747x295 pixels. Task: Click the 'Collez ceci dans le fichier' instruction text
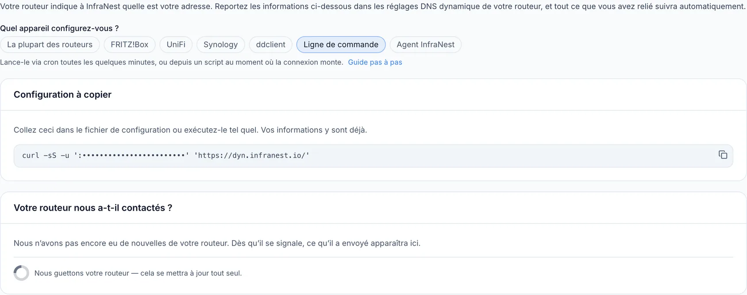pos(190,130)
